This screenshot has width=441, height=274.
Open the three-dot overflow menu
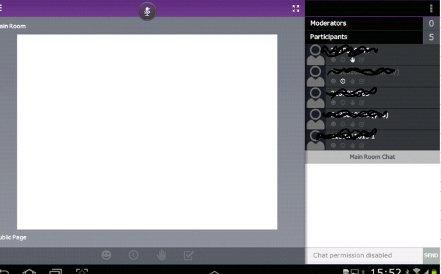tap(431, 8)
